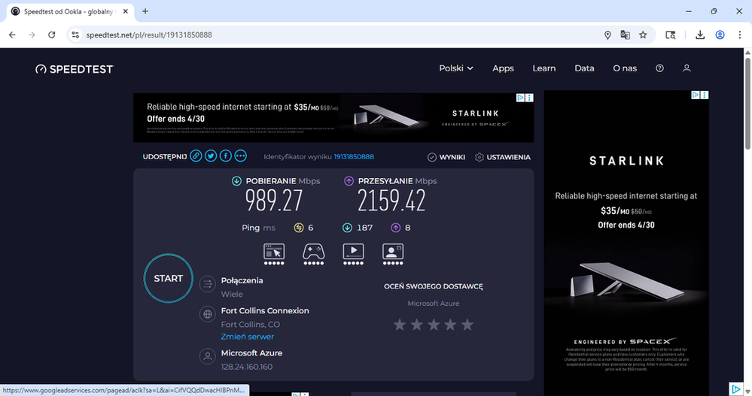Viewport: 752px width, 396px height.
Task: Click the Speedtest logo
Action: pyautogui.click(x=75, y=69)
